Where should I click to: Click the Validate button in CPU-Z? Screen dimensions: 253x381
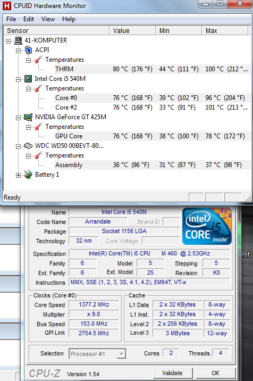pyautogui.click(x=173, y=373)
